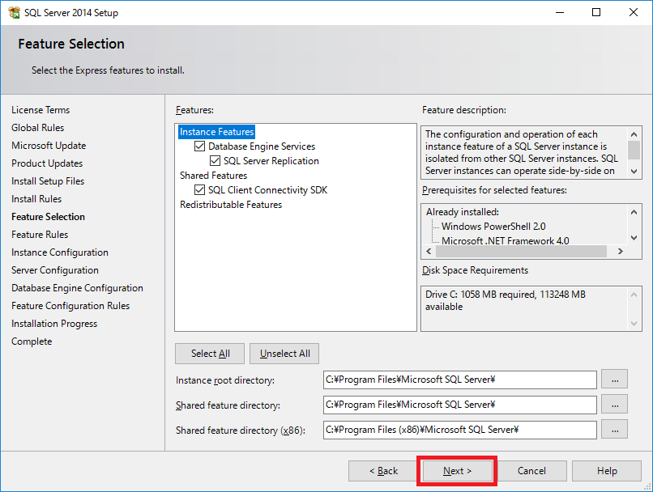
Task: Toggle SQL Server Replication checkbox
Action: pyautogui.click(x=215, y=161)
